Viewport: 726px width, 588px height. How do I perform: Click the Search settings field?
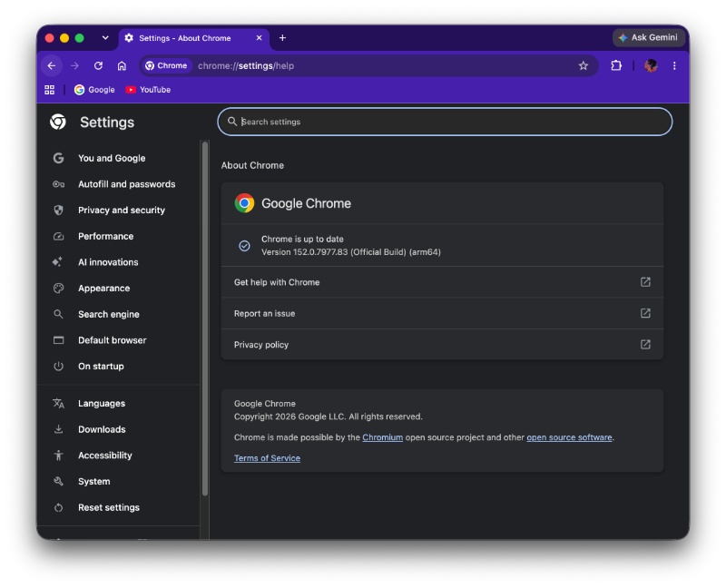(445, 122)
